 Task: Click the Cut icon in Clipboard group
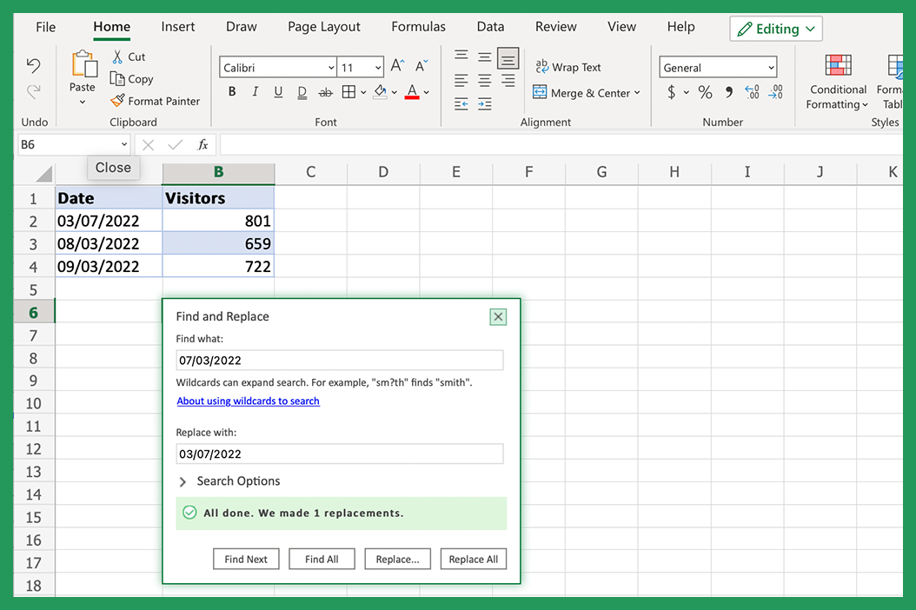tap(116, 56)
